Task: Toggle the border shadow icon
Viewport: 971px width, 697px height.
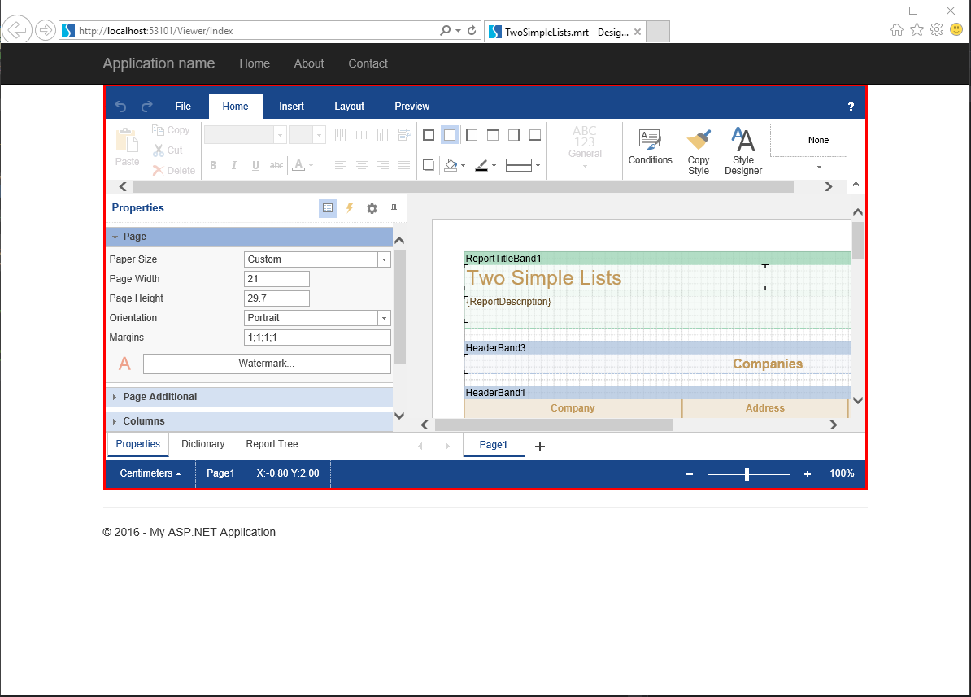Action: pos(429,165)
